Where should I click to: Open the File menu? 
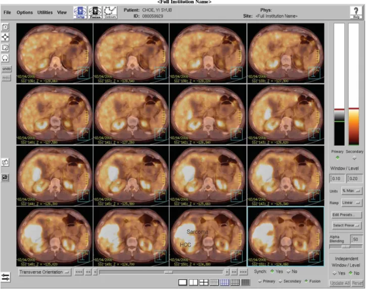(x=7, y=13)
